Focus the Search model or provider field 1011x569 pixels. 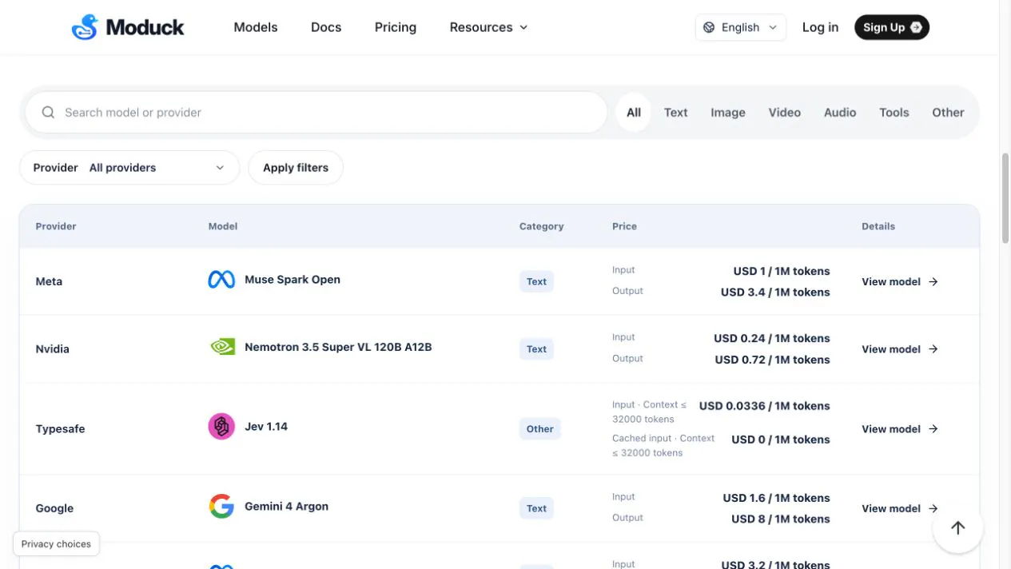316,113
